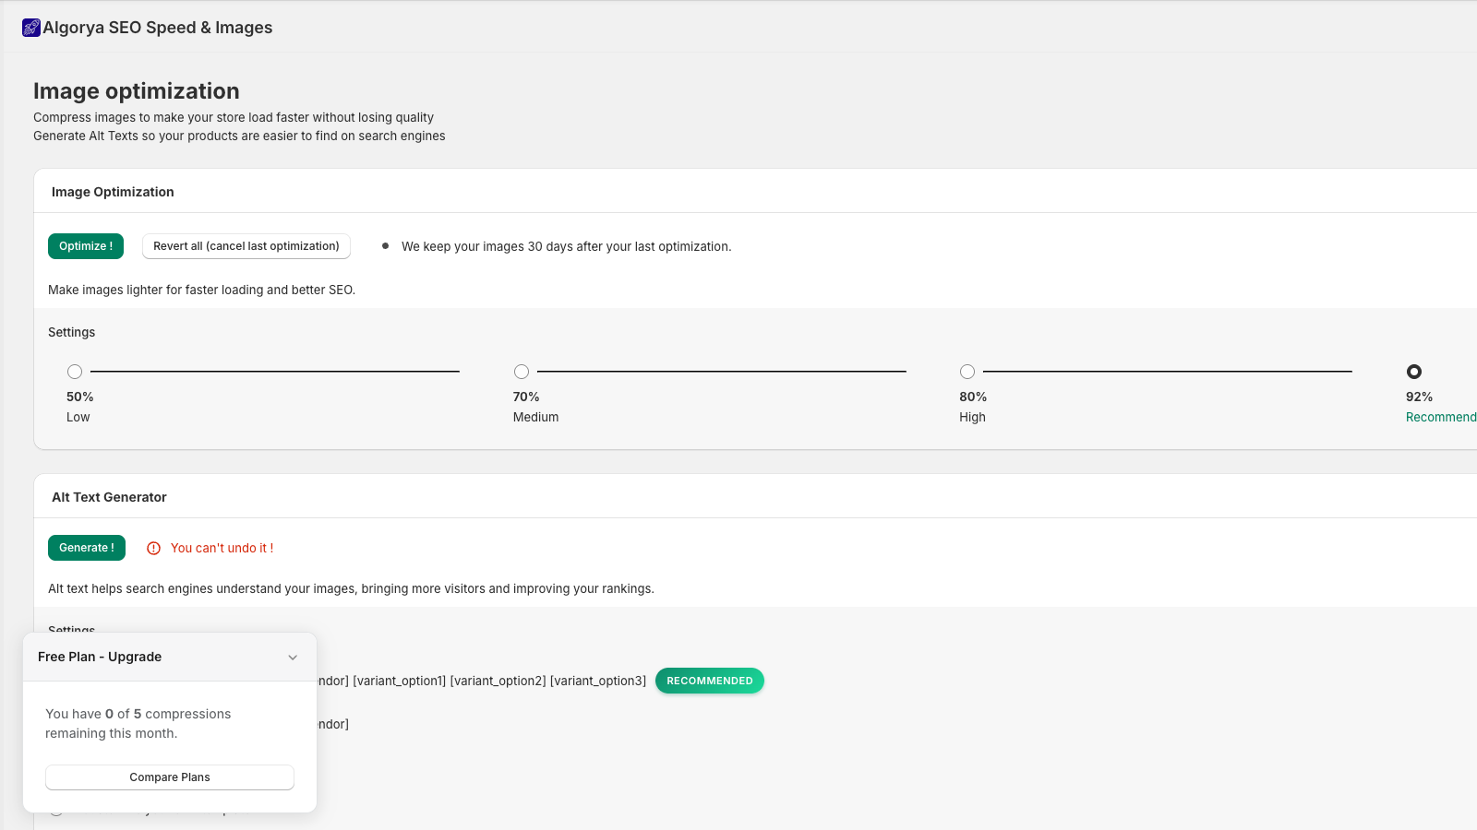This screenshot has height=830, width=1477.
Task: Click 'We keep your images 30 days' note
Action: click(x=567, y=246)
